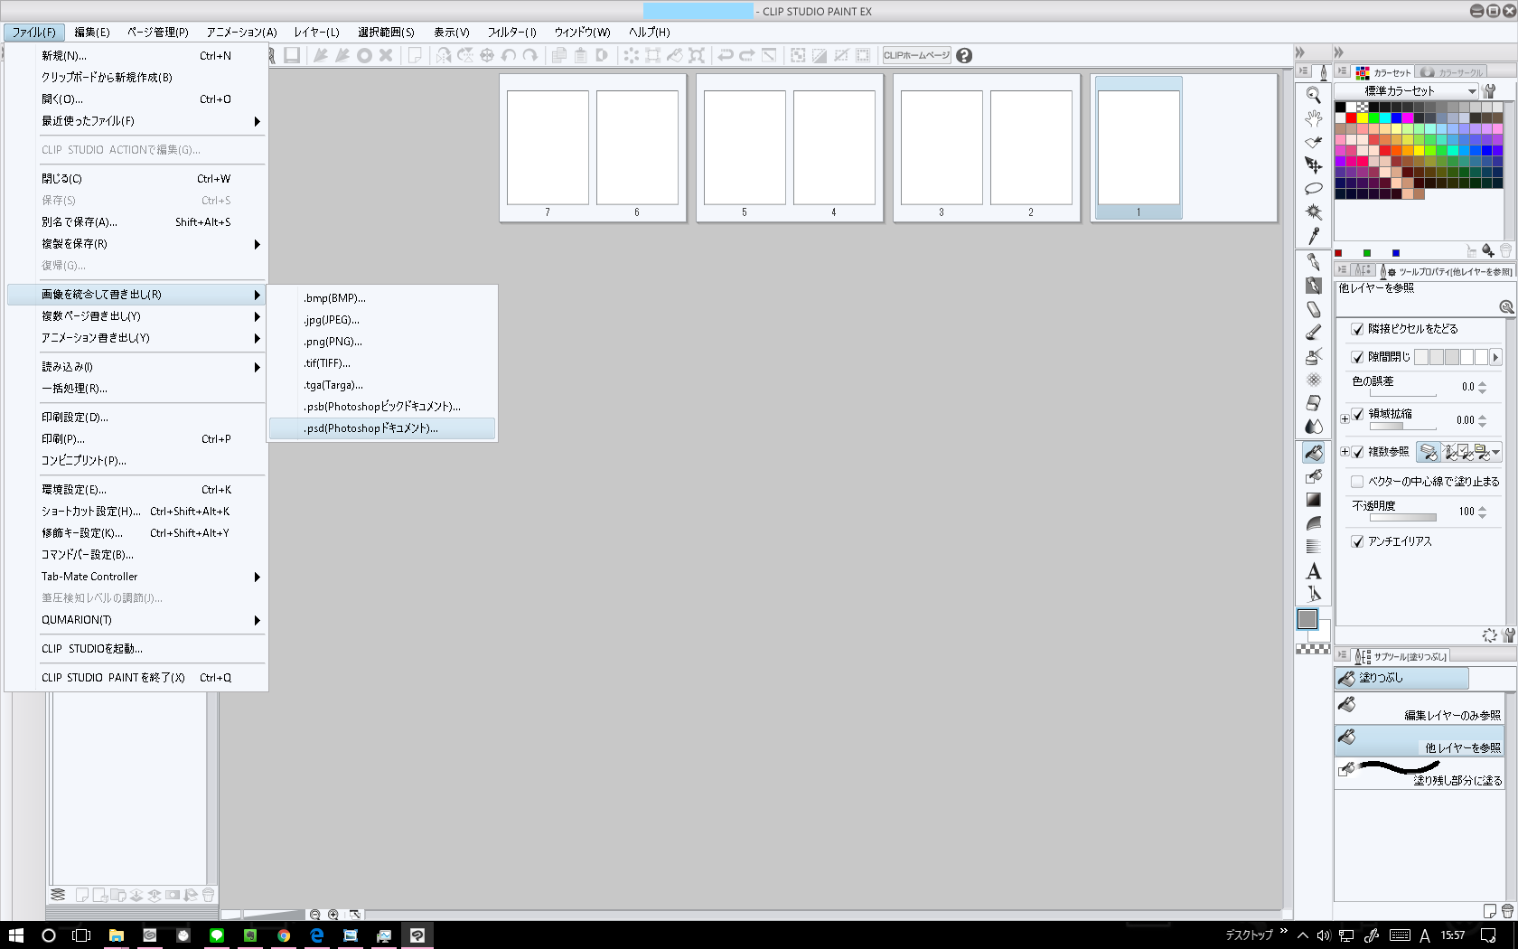Open Chrome from the taskbar

click(284, 935)
